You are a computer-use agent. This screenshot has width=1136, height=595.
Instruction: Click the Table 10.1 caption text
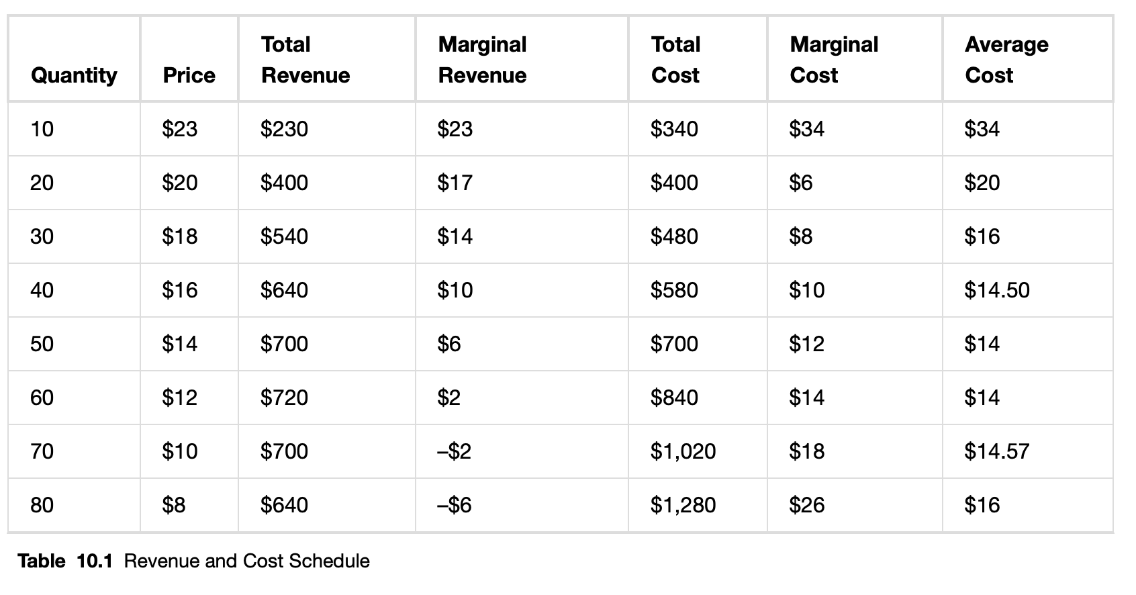193,561
